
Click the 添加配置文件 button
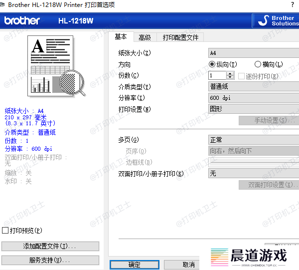50,246
